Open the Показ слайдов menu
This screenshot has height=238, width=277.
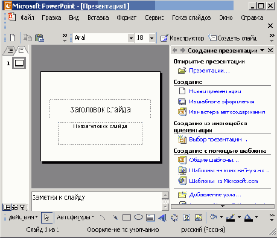[191, 18]
